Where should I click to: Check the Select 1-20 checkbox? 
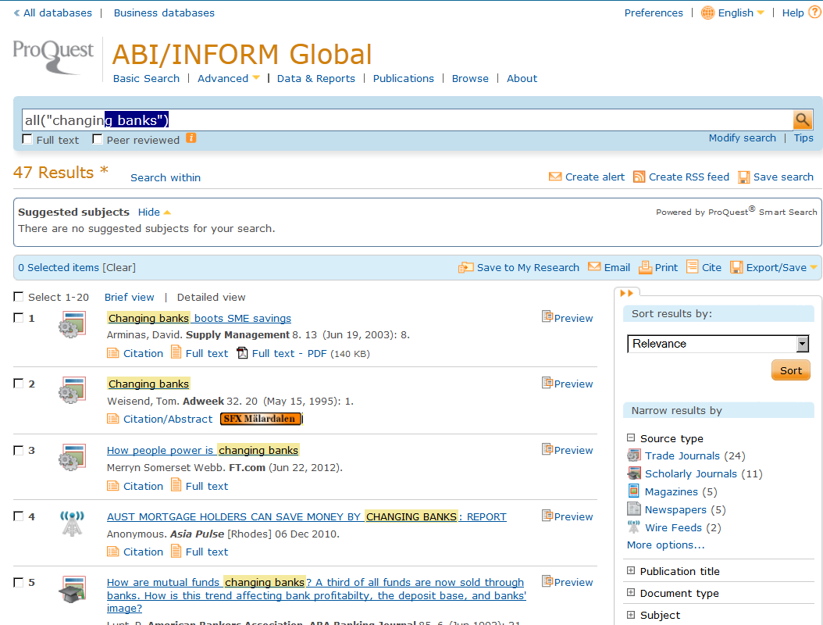tap(19, 297)
